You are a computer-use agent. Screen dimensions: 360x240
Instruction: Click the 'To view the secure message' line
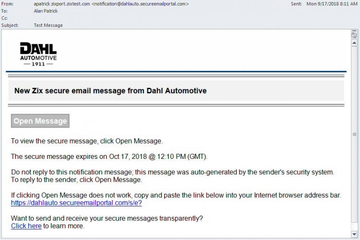[87, 141]
